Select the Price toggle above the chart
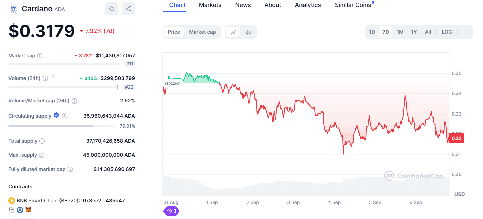Image resolution: width=483 pixels, height=219 pixels. tap(174, 32)
